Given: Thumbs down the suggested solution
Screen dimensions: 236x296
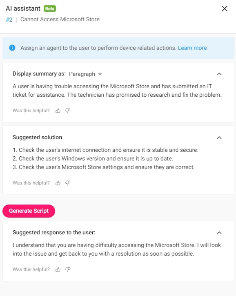Looking at the screenshot, I should (x=68, y=183).
